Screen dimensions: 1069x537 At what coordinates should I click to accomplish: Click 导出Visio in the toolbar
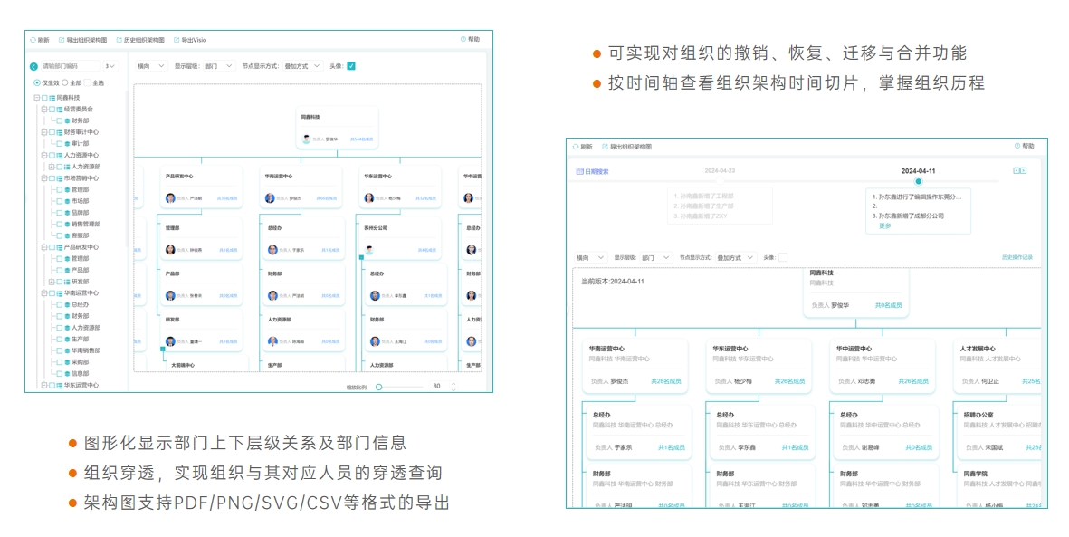coord(189,40)
